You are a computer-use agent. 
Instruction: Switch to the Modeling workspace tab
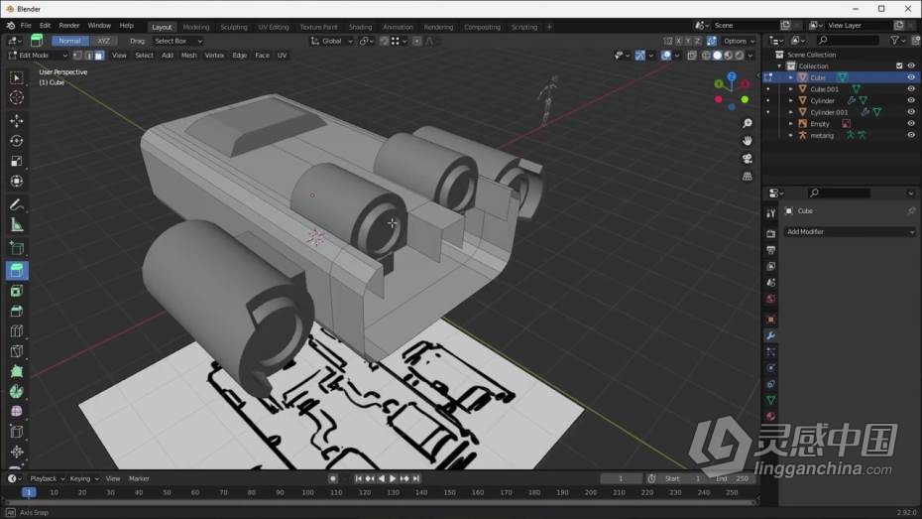[196, 27]
